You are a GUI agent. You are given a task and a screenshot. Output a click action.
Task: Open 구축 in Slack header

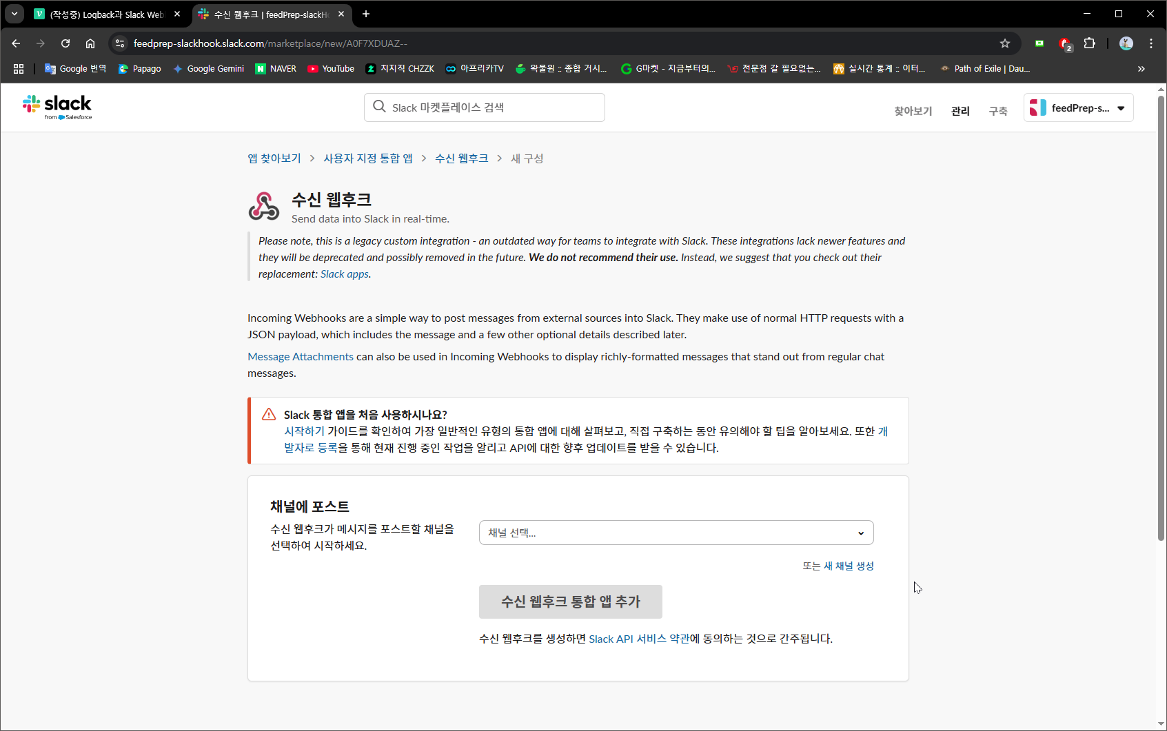(998, 111)
